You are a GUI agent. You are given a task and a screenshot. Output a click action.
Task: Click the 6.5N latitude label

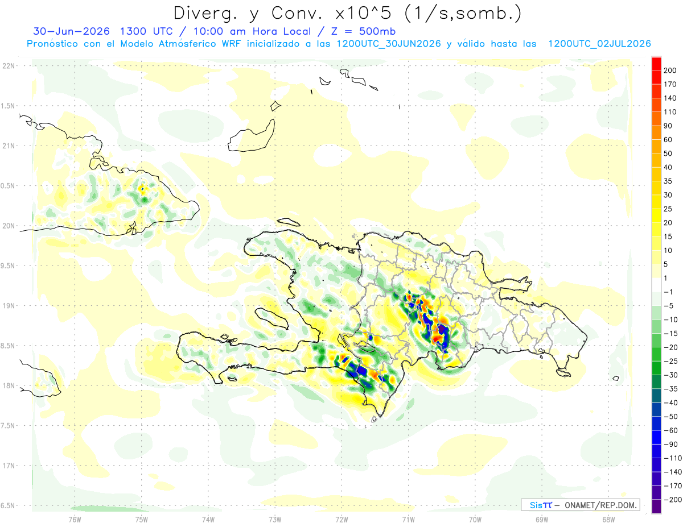(x=8, y=505)
